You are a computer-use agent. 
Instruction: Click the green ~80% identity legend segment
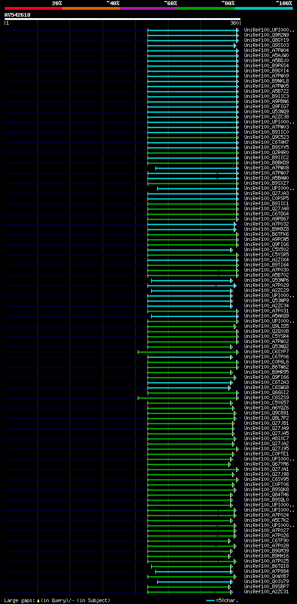tap(206, 8)
